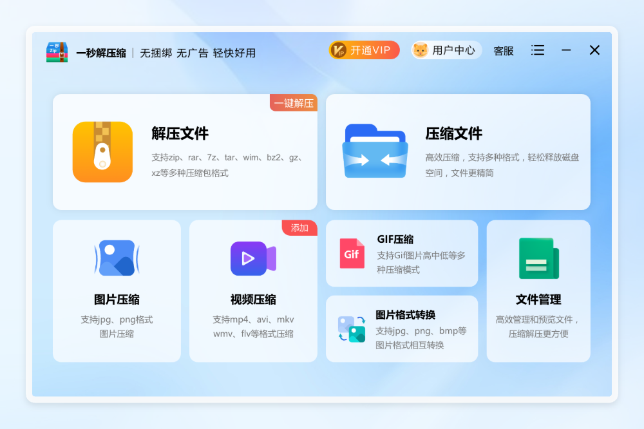Viewport: 644px width, 429px height.
Task: Click the 开通VIP button
Action: (x=365, y=50)
